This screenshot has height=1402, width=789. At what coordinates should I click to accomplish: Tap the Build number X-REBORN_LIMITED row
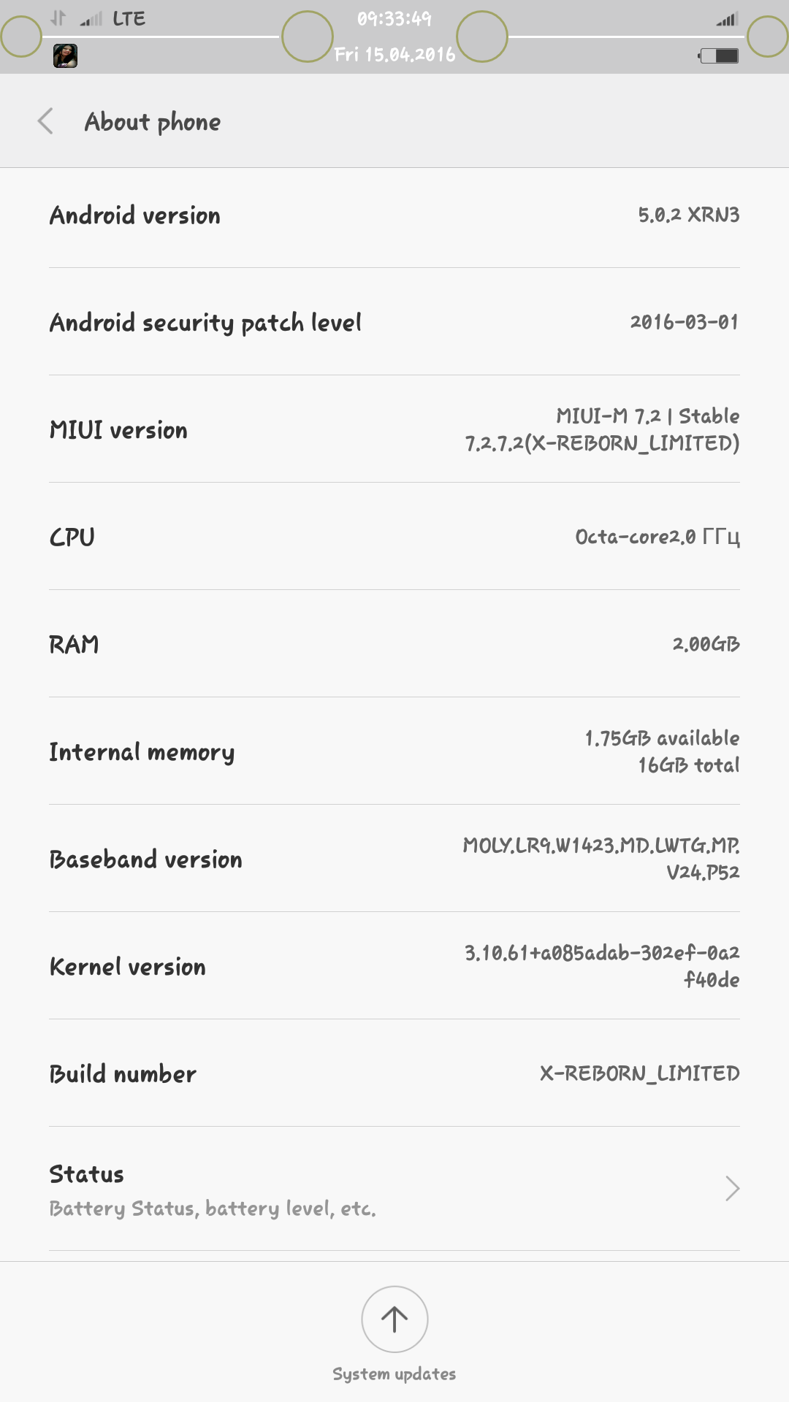394,1073
